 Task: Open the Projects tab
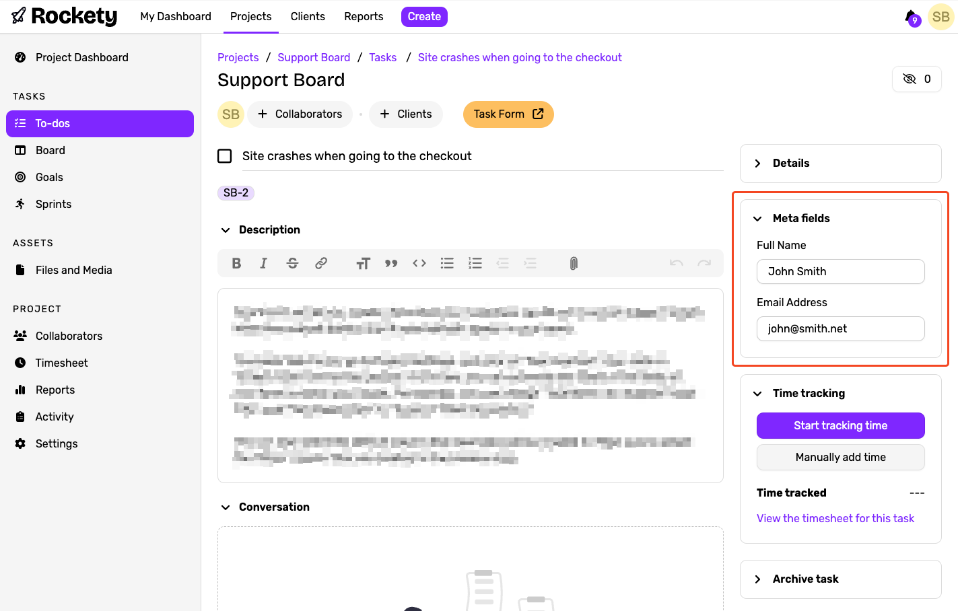(251, 16)
